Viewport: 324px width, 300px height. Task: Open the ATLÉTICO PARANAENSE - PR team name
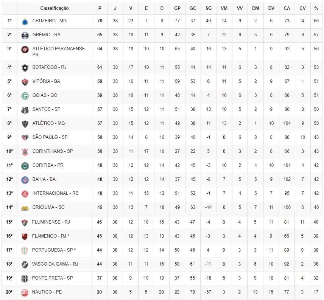coord(60,51)
